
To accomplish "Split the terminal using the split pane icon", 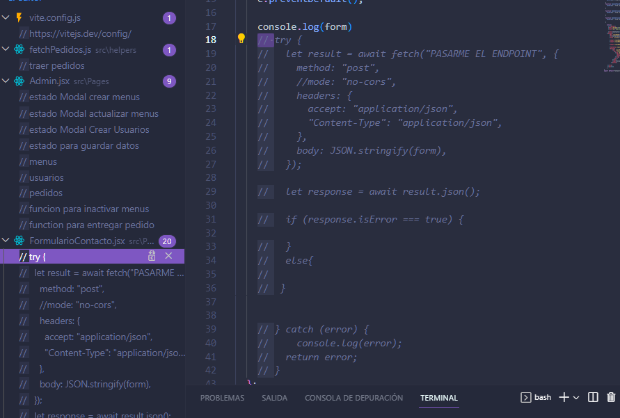I will (x=592, y=396).
